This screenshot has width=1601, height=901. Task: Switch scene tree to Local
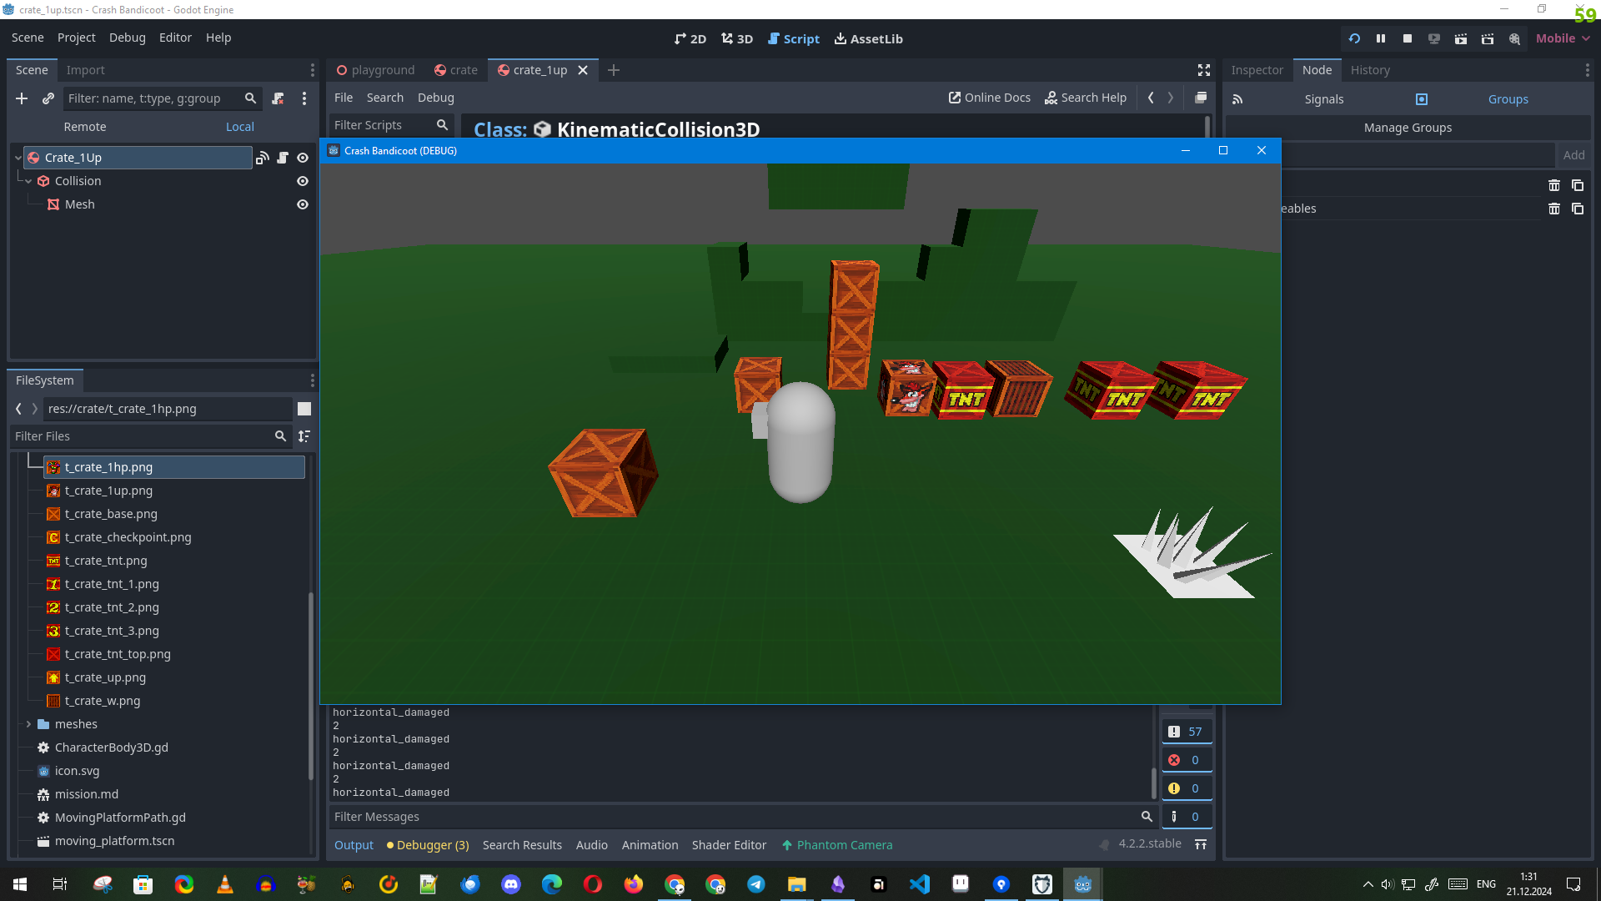point(240,127)
